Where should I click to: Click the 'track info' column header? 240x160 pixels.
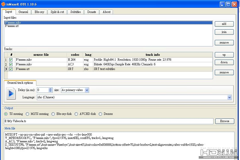153,55
